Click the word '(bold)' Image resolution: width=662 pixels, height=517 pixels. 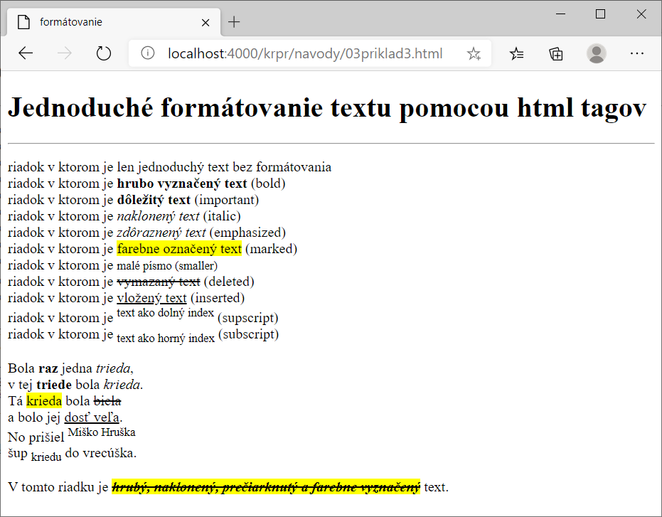point(268,183)
